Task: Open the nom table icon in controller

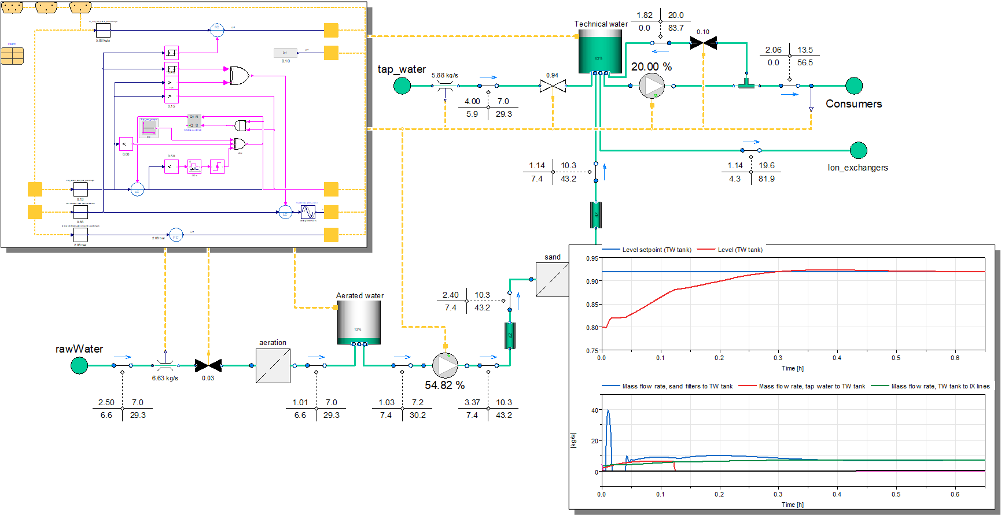Action: coord(12,55)
